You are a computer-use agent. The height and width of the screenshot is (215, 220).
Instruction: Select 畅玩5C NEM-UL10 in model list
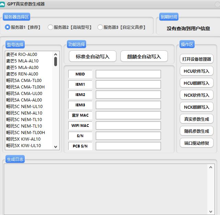tap(28, 107)
